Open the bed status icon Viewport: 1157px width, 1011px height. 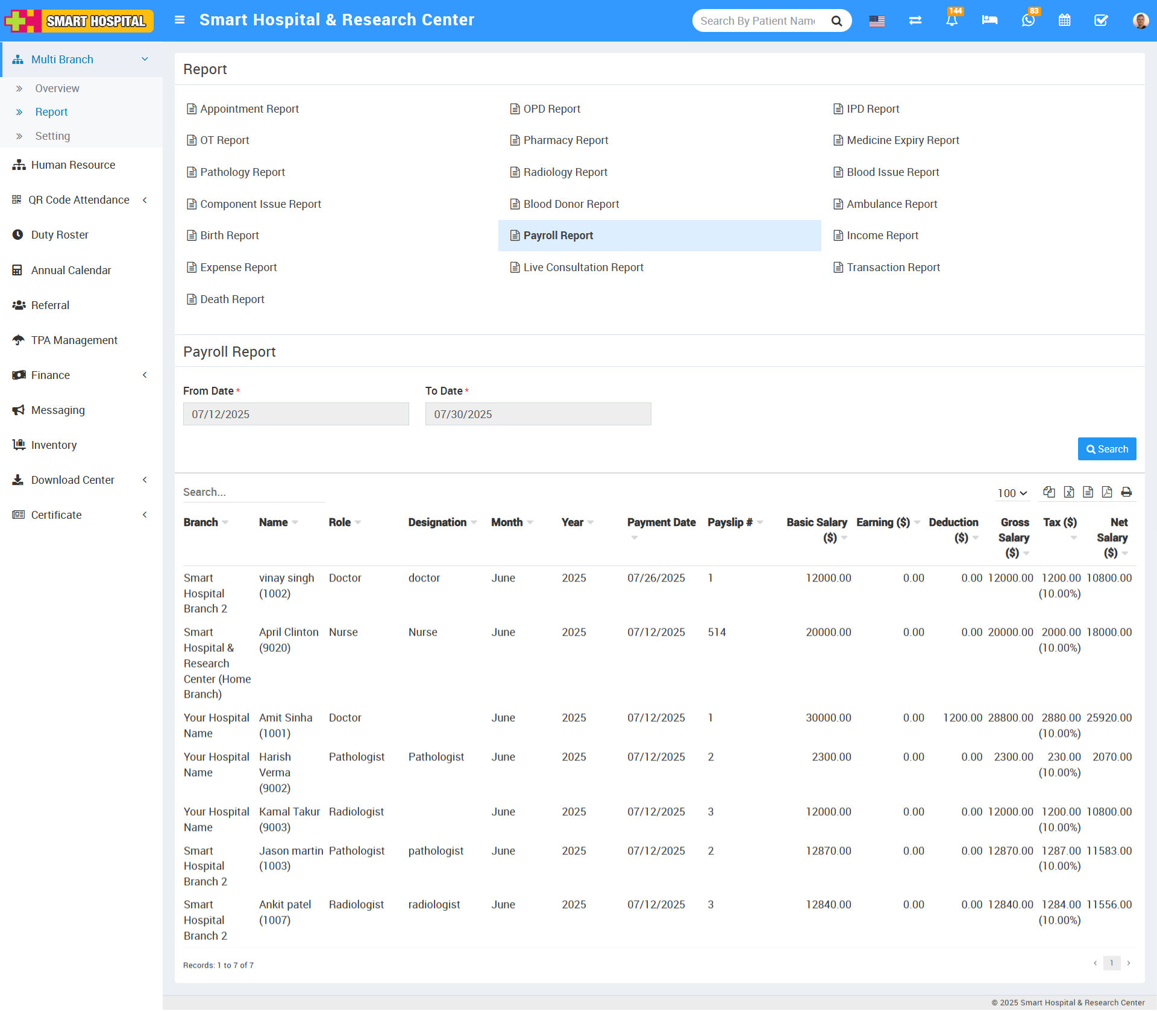point(989,20)
